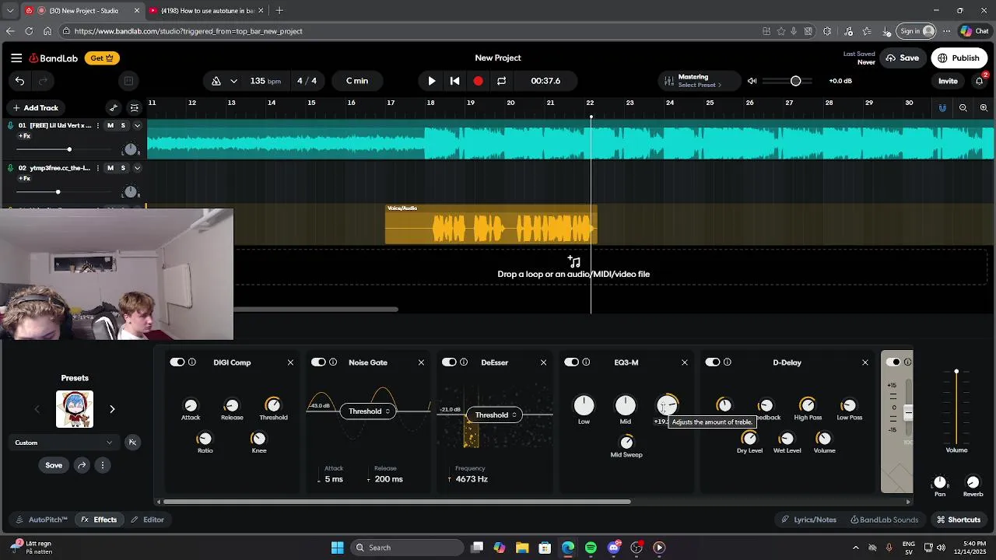The width and height of the screenshot is (996, 560).
Task: Click the Save project button
Action: point(903,58)
